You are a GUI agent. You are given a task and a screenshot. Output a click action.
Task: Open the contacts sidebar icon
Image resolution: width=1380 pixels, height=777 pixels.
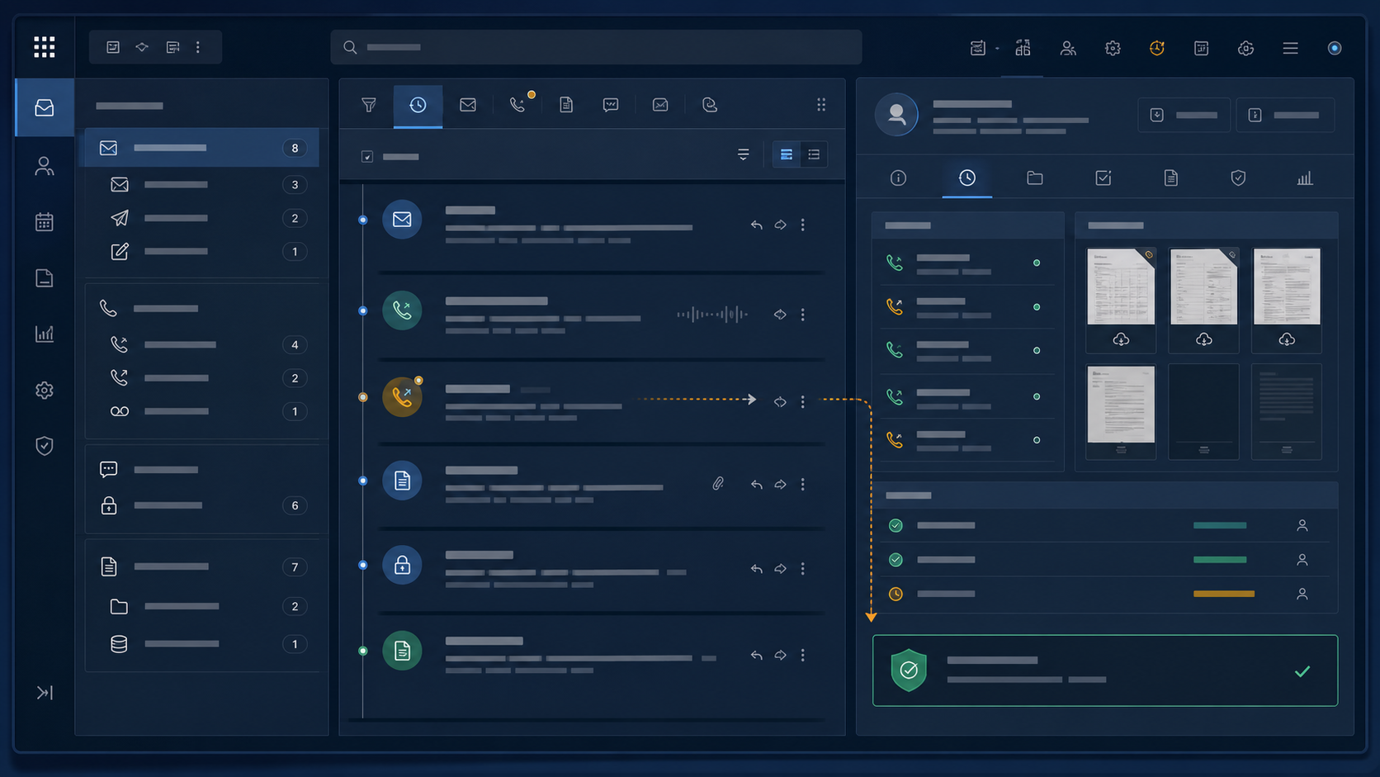45,166
